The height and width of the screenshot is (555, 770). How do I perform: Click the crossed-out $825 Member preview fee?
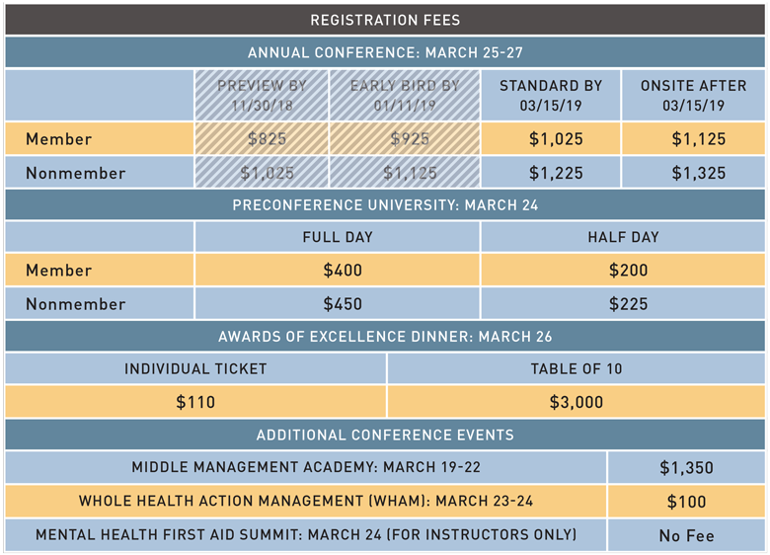click(262, 139)
